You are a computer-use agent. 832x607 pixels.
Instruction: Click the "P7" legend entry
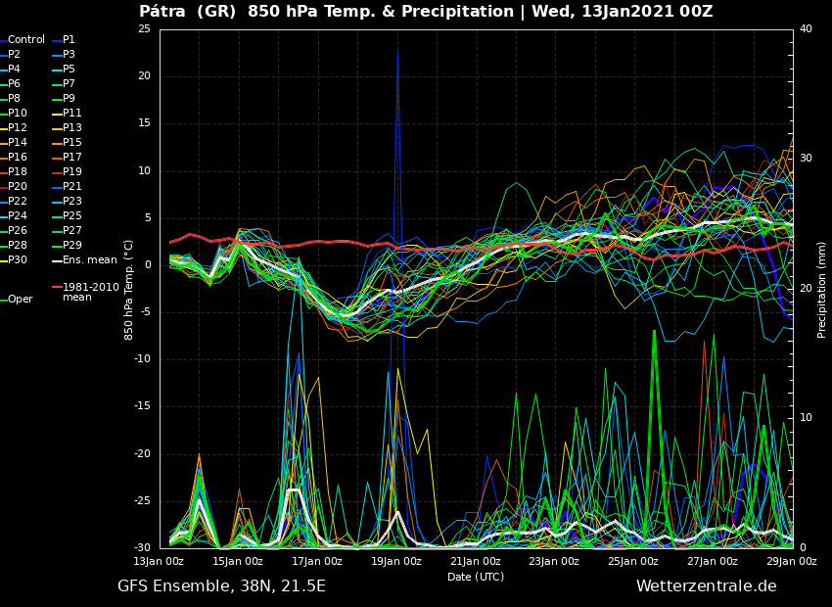pyautogui.click(x=65, y=84)
